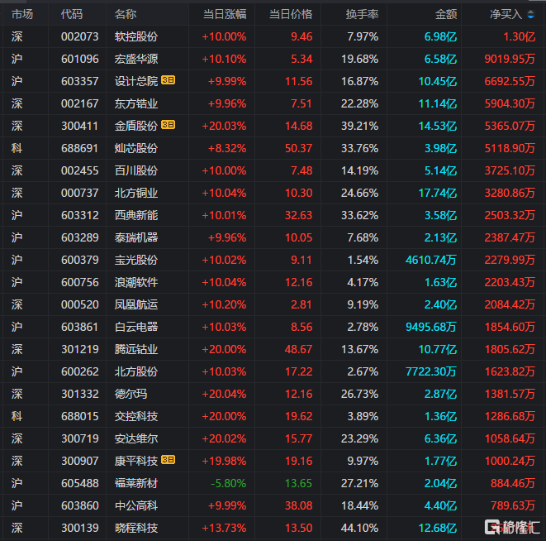The width and height of the screenshot is (546, 541).
Task: Click stock code 300411
Action: (x=80, y=126)
